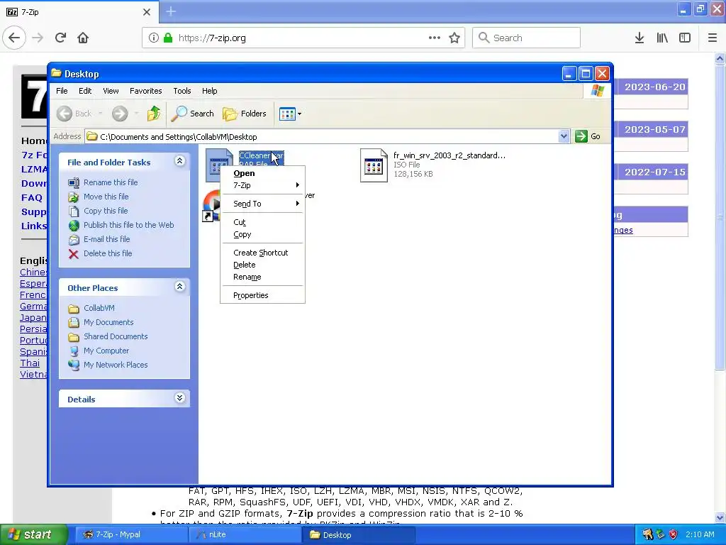
Task: Open Firefox hamburger menu
Action: (712, 38)
